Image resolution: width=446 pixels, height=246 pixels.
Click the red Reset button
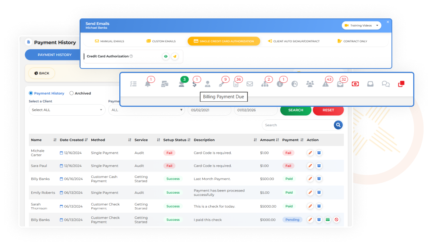click(328, 110)
